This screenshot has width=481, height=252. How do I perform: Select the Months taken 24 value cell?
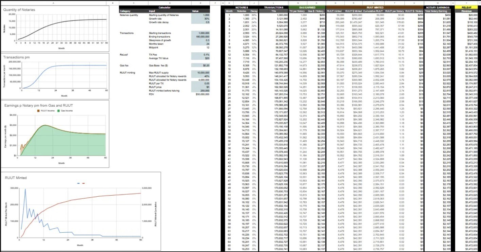coord(200,43)
